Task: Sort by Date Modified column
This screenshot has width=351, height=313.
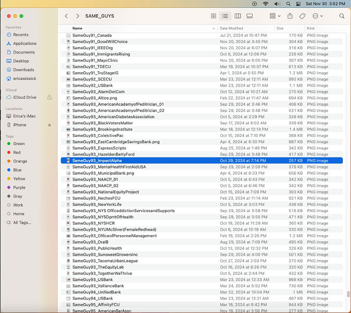Action: click(x=231, y=28)
